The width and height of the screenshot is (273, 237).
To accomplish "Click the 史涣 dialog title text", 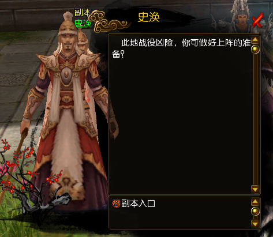I will tap(149, 17).
